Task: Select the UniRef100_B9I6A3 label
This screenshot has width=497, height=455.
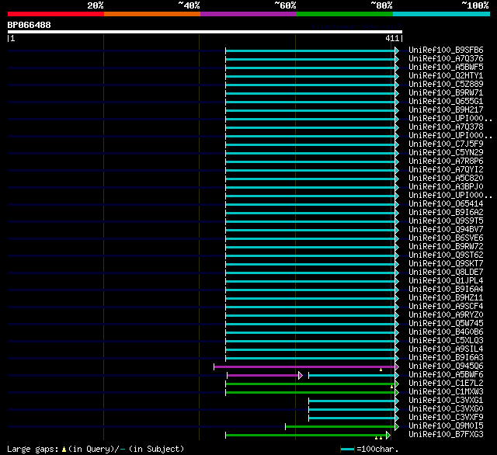Action: [446, 358]
